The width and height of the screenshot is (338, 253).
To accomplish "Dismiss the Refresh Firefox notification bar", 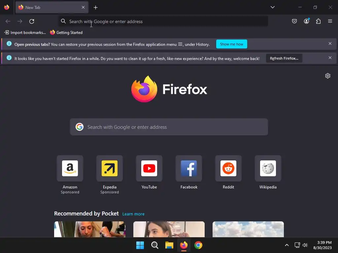I will [x=330, y=58].
